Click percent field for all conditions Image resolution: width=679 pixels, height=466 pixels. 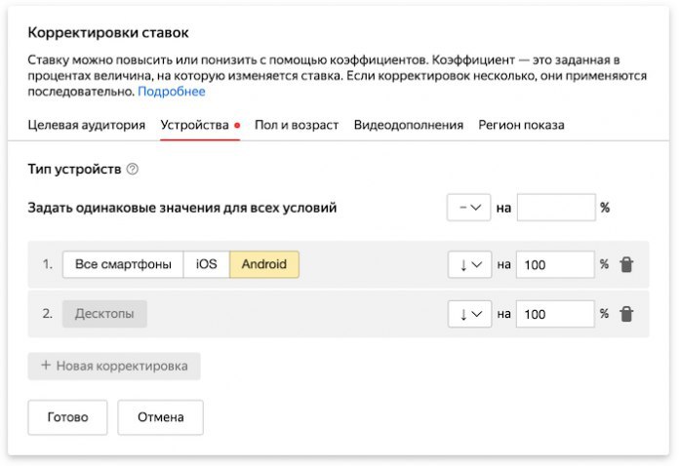coord(555,208)
